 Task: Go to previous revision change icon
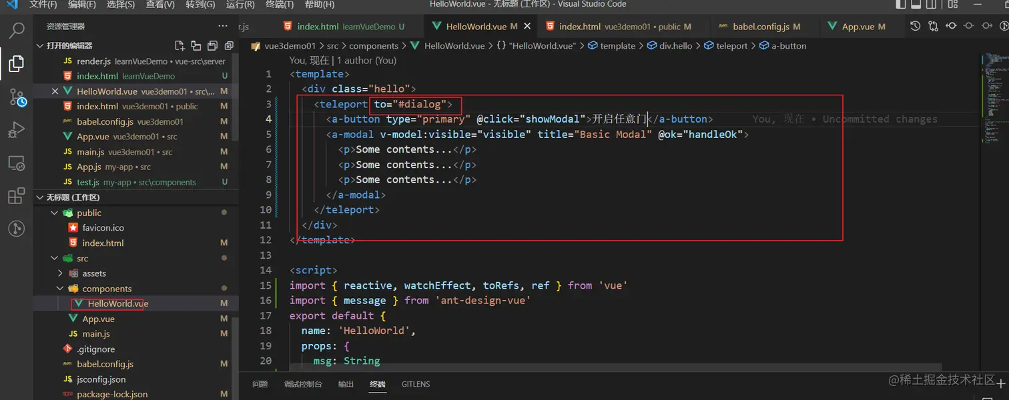[x=951, y=26]
